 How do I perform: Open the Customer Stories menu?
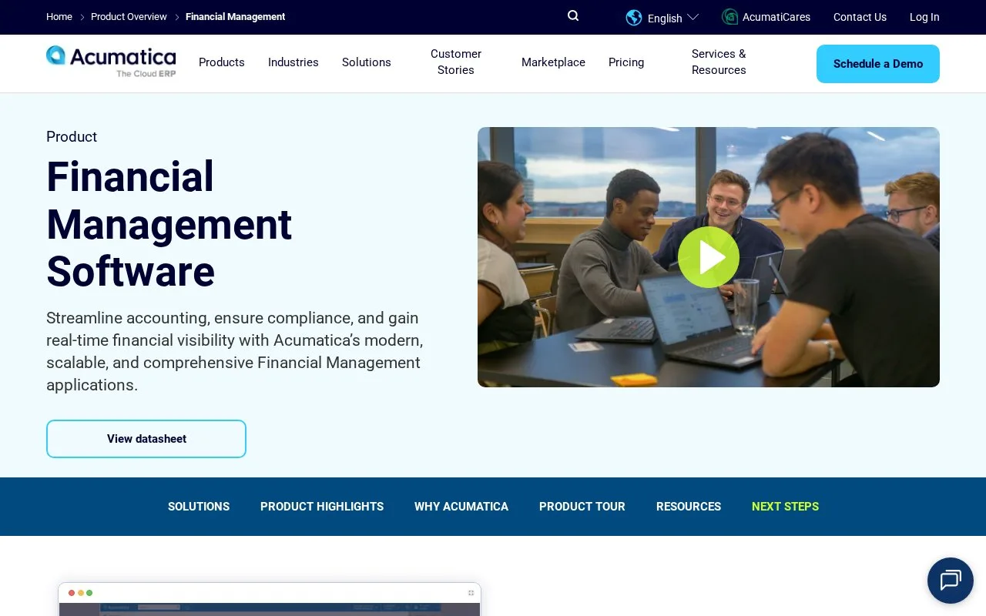tap(456, 62)
